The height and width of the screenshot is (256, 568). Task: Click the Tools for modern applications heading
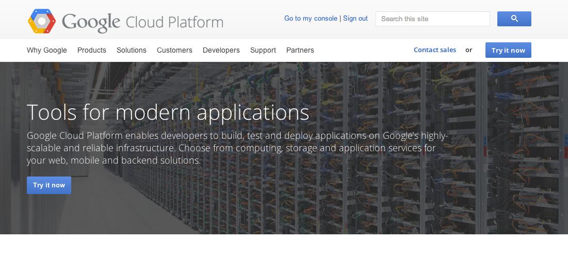click(168, 112)
